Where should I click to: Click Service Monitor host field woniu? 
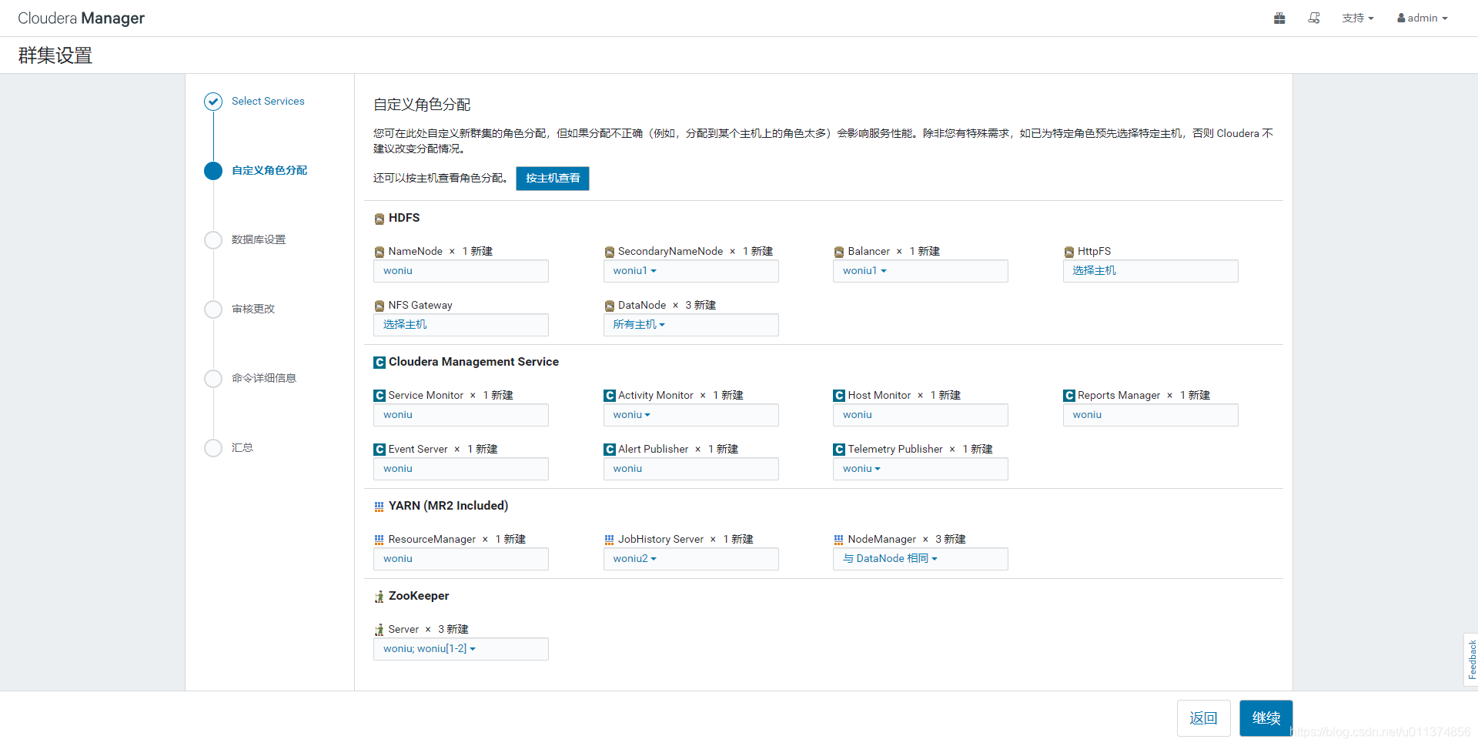[x=461, y=415]
